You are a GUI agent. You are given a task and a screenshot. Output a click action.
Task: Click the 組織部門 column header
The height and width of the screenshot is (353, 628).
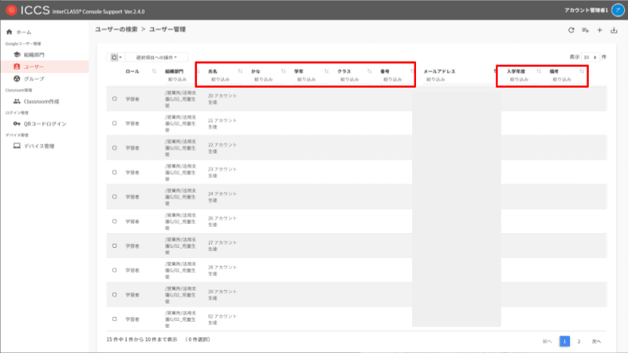click(174, 71)
